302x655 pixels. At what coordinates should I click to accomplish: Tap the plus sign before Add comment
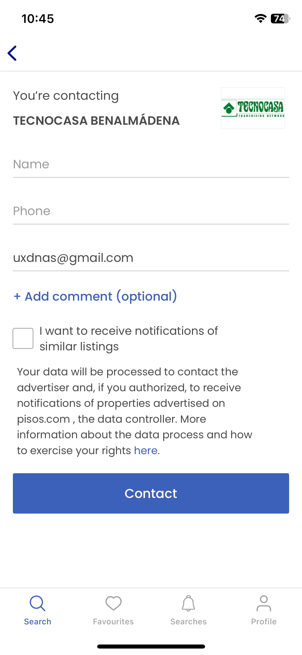click(x=17, y=296)
